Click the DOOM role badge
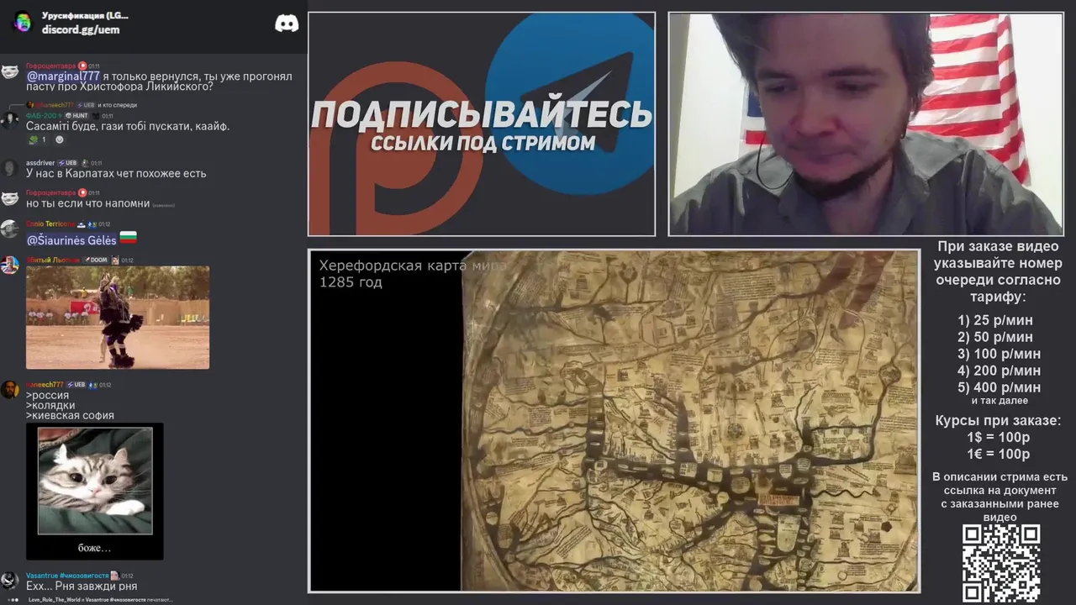The width and height of the screenshot is (1076, 605). tap(96, 260)
